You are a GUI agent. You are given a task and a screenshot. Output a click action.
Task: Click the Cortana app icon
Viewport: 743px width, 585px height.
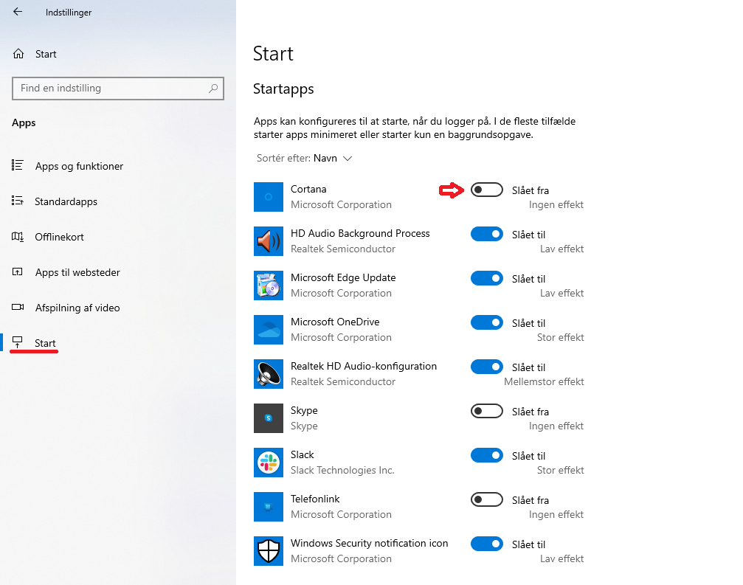[x=268, y=196]
